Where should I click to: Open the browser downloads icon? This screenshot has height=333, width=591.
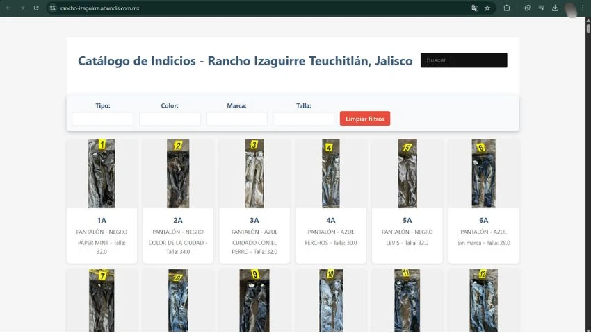(556, 8)
